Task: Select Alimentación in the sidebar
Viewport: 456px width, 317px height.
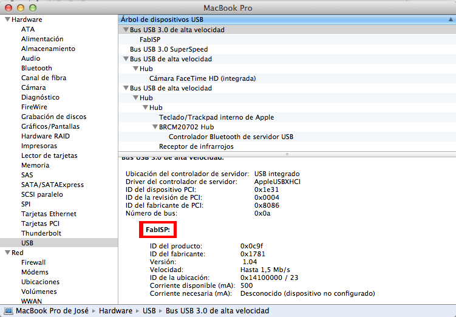Action: pos(42,39)
